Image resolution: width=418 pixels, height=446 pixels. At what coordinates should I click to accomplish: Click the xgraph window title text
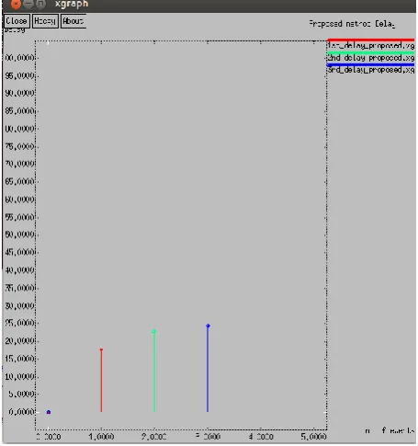point(72,5)
